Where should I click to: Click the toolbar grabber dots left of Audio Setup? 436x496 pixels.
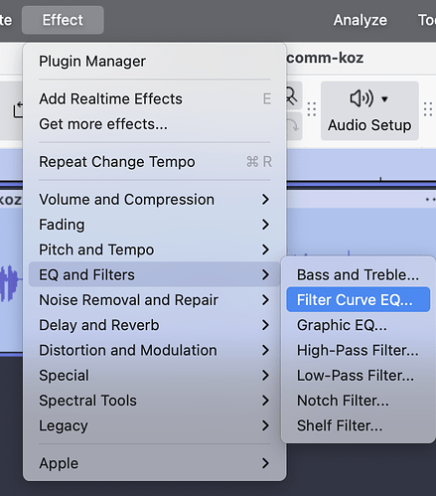coord(312,109)
